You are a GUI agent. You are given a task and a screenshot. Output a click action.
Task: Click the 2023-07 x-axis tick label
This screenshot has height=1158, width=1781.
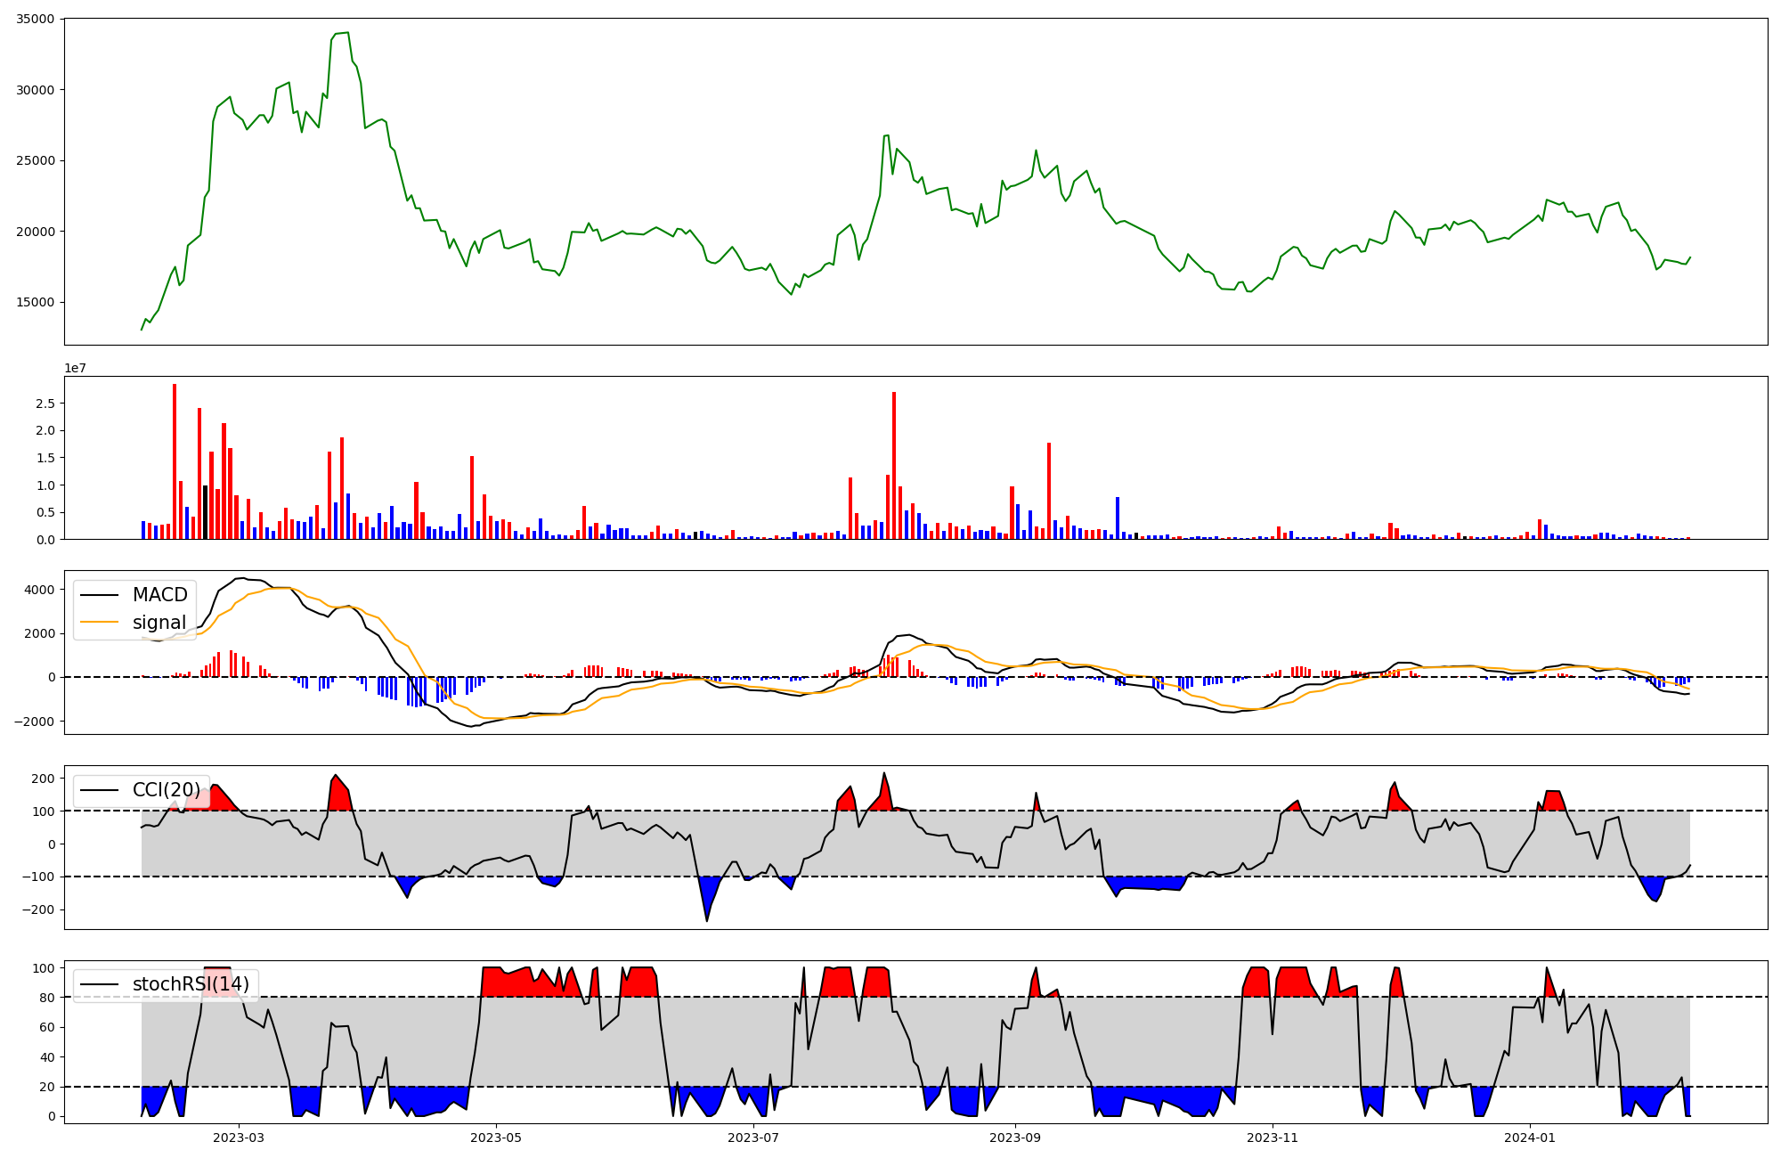753,1138
